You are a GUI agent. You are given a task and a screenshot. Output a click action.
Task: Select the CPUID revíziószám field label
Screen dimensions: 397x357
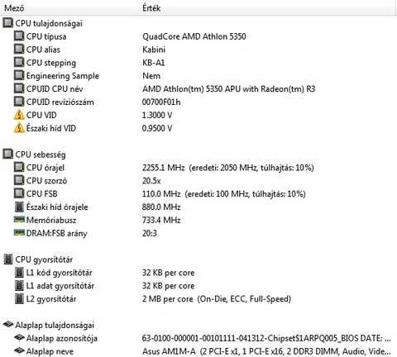(60, 102)
